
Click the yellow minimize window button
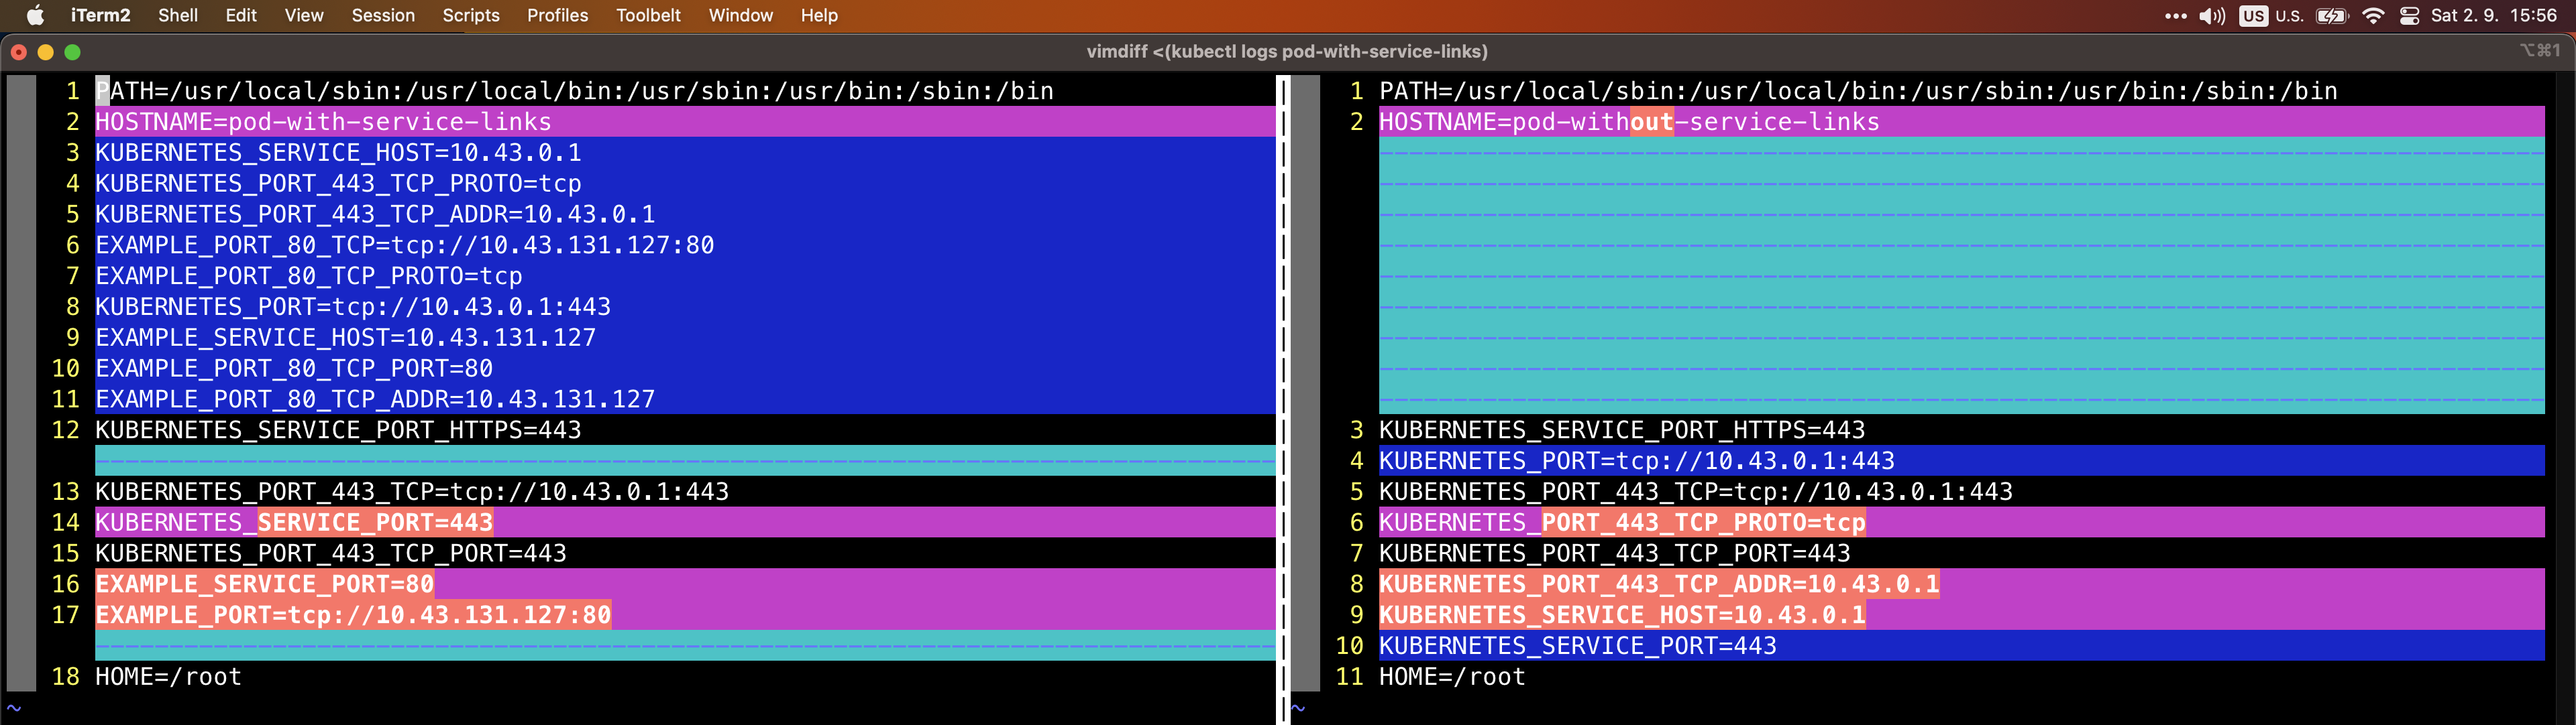[45, 52]
